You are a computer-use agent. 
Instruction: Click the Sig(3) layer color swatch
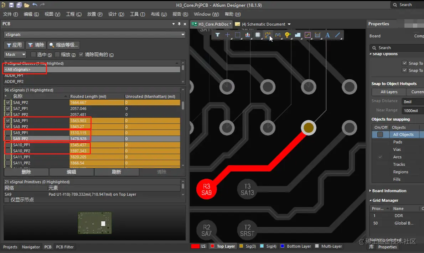241,246
